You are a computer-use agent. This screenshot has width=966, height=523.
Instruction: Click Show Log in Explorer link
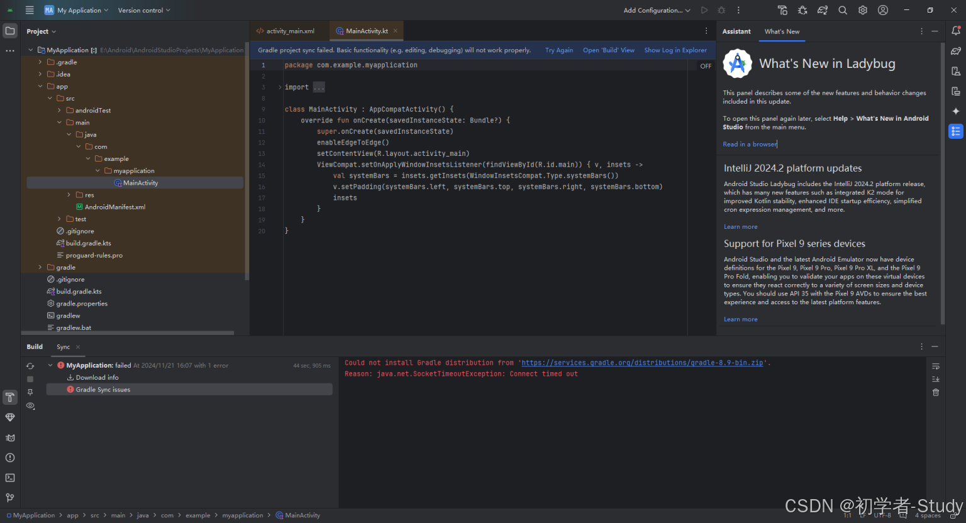675,50
